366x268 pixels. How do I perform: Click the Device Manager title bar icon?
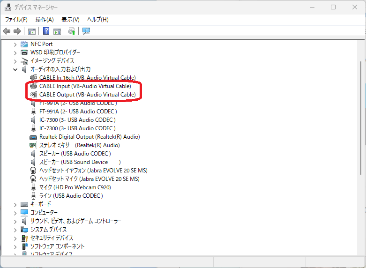point(8,7)
